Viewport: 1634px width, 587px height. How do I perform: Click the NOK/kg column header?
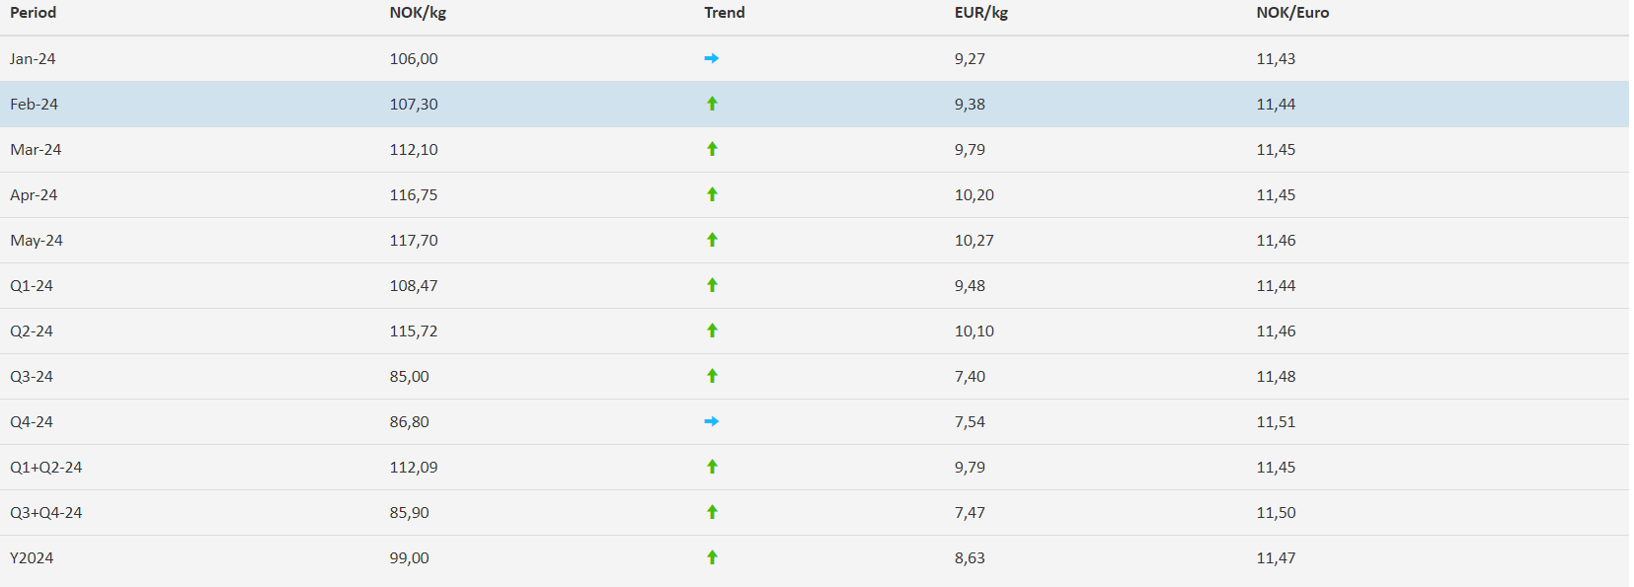pos(418,13)
